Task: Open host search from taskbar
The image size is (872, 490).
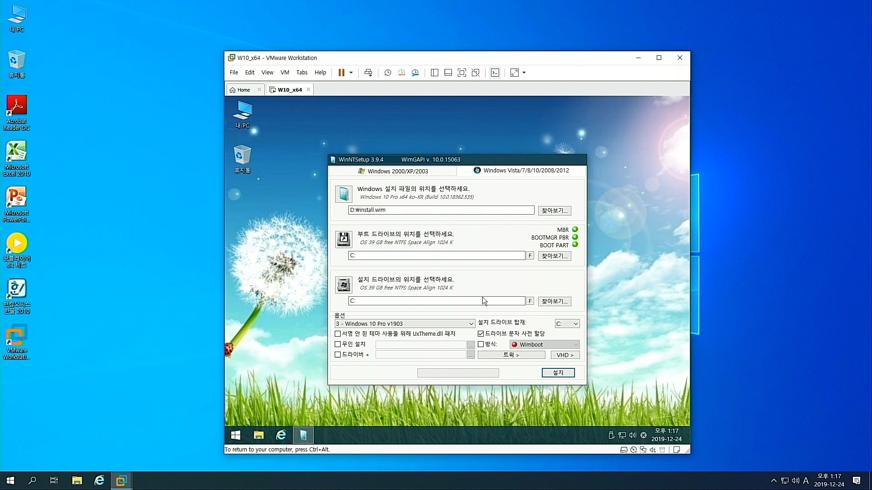Action: (32, 480)
